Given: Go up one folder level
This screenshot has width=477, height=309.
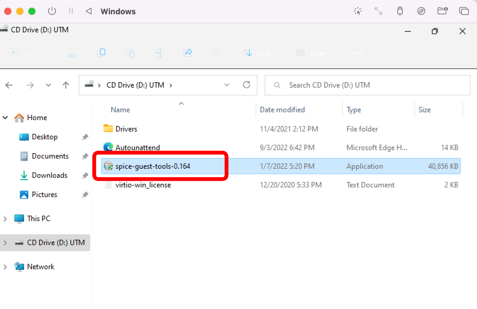Looking at the screenshot, I should 66,85.
